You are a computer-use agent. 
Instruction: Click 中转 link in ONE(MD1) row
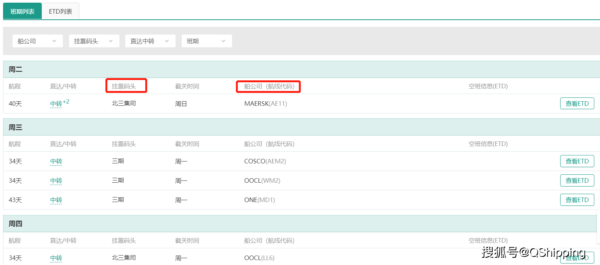click(x=56, y=200)
